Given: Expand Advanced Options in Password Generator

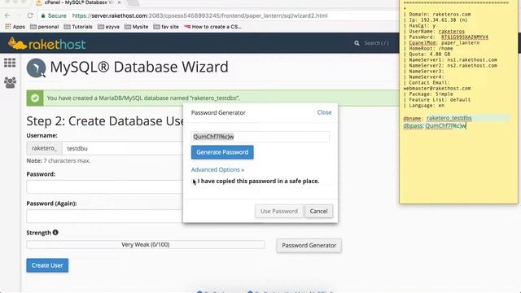Looking at the screenshot, I should [x=217, y=170].
